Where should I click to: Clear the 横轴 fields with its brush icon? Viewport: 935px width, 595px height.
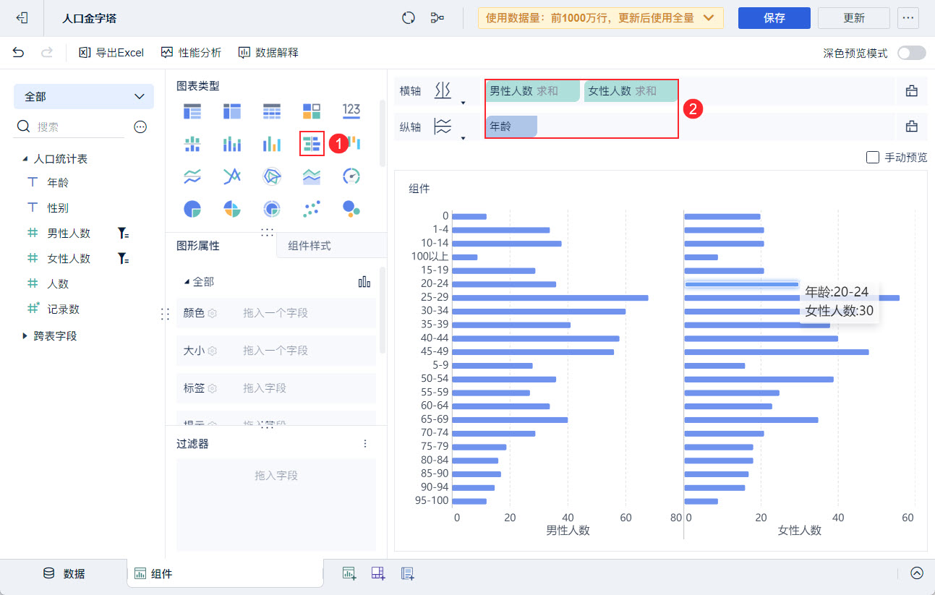[x=912, y=91]
